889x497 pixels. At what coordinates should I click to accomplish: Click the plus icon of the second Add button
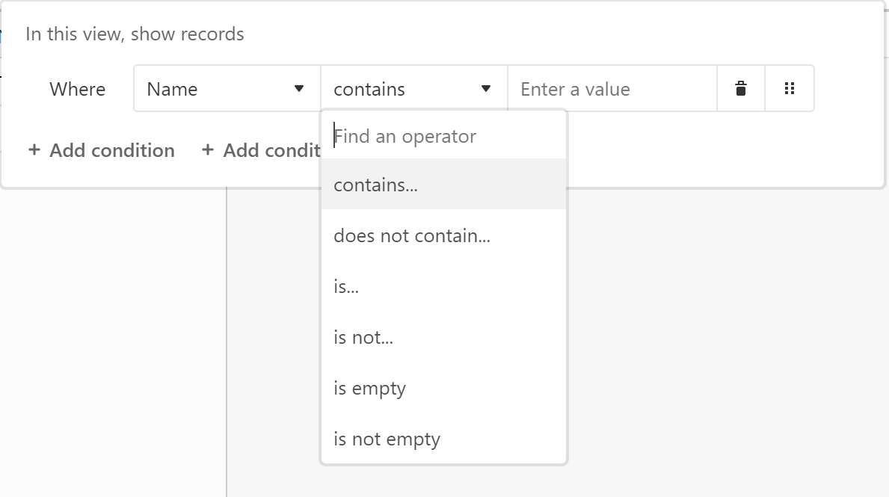click(207, 150)
